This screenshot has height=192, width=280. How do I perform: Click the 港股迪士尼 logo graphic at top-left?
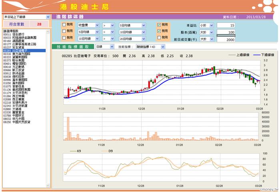pos(24,6)
